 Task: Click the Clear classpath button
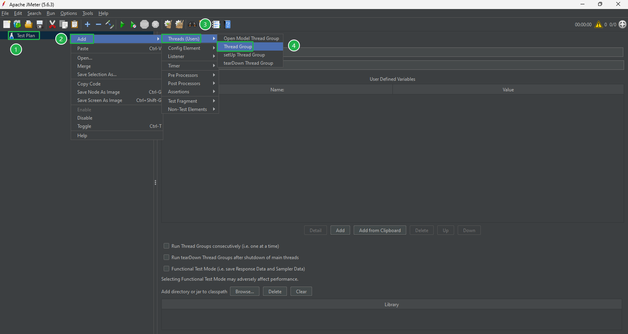tap(301, 291)
